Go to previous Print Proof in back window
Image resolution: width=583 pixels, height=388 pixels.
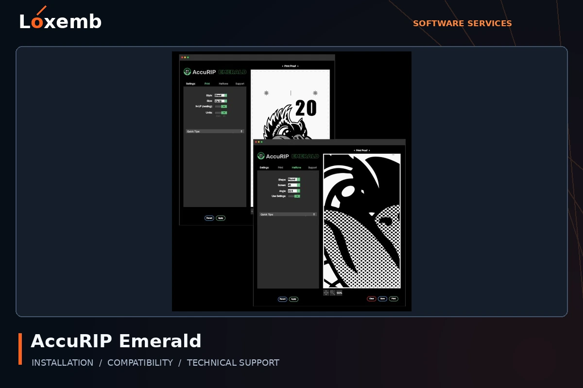pyautogui.click(x=282, y=66)
